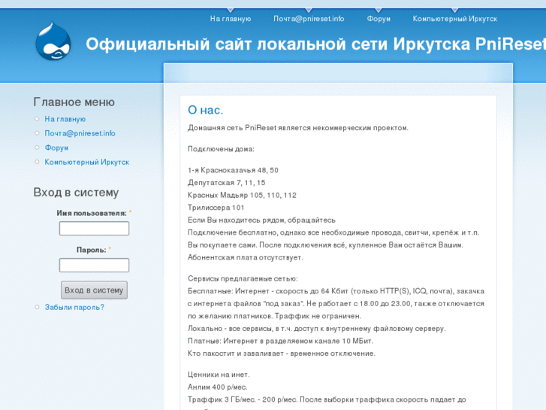This screenshot has height=410, width=546.
Task: Open 'На главную' in top navigation bar
Action: (x=230, y=19)
